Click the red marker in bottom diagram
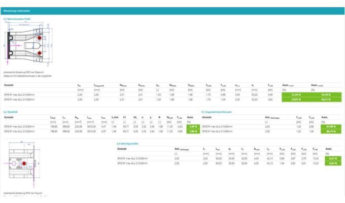The width and height of the screenshot is (345, 203). point(24,163)
